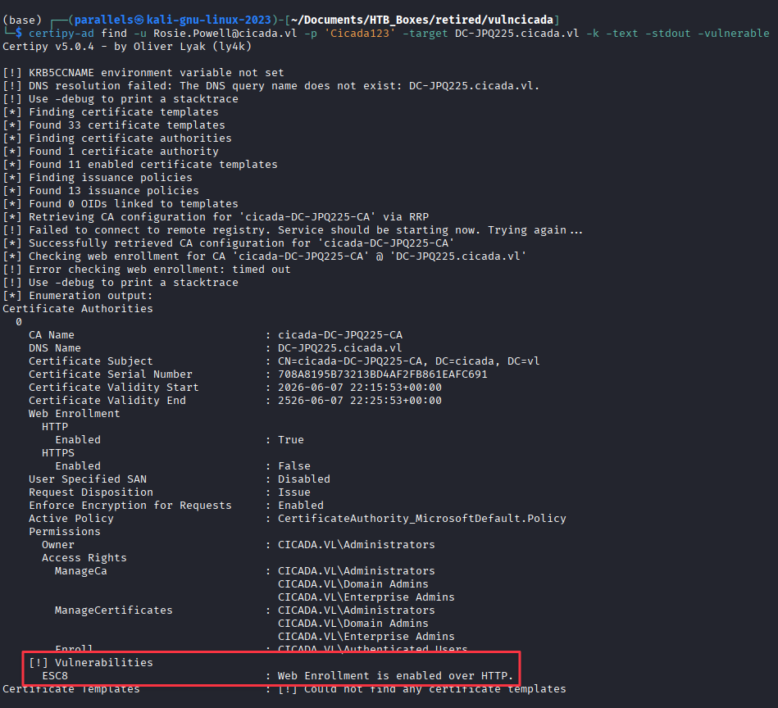Click the 'ManageCertificates' access right label

[114, 610]
